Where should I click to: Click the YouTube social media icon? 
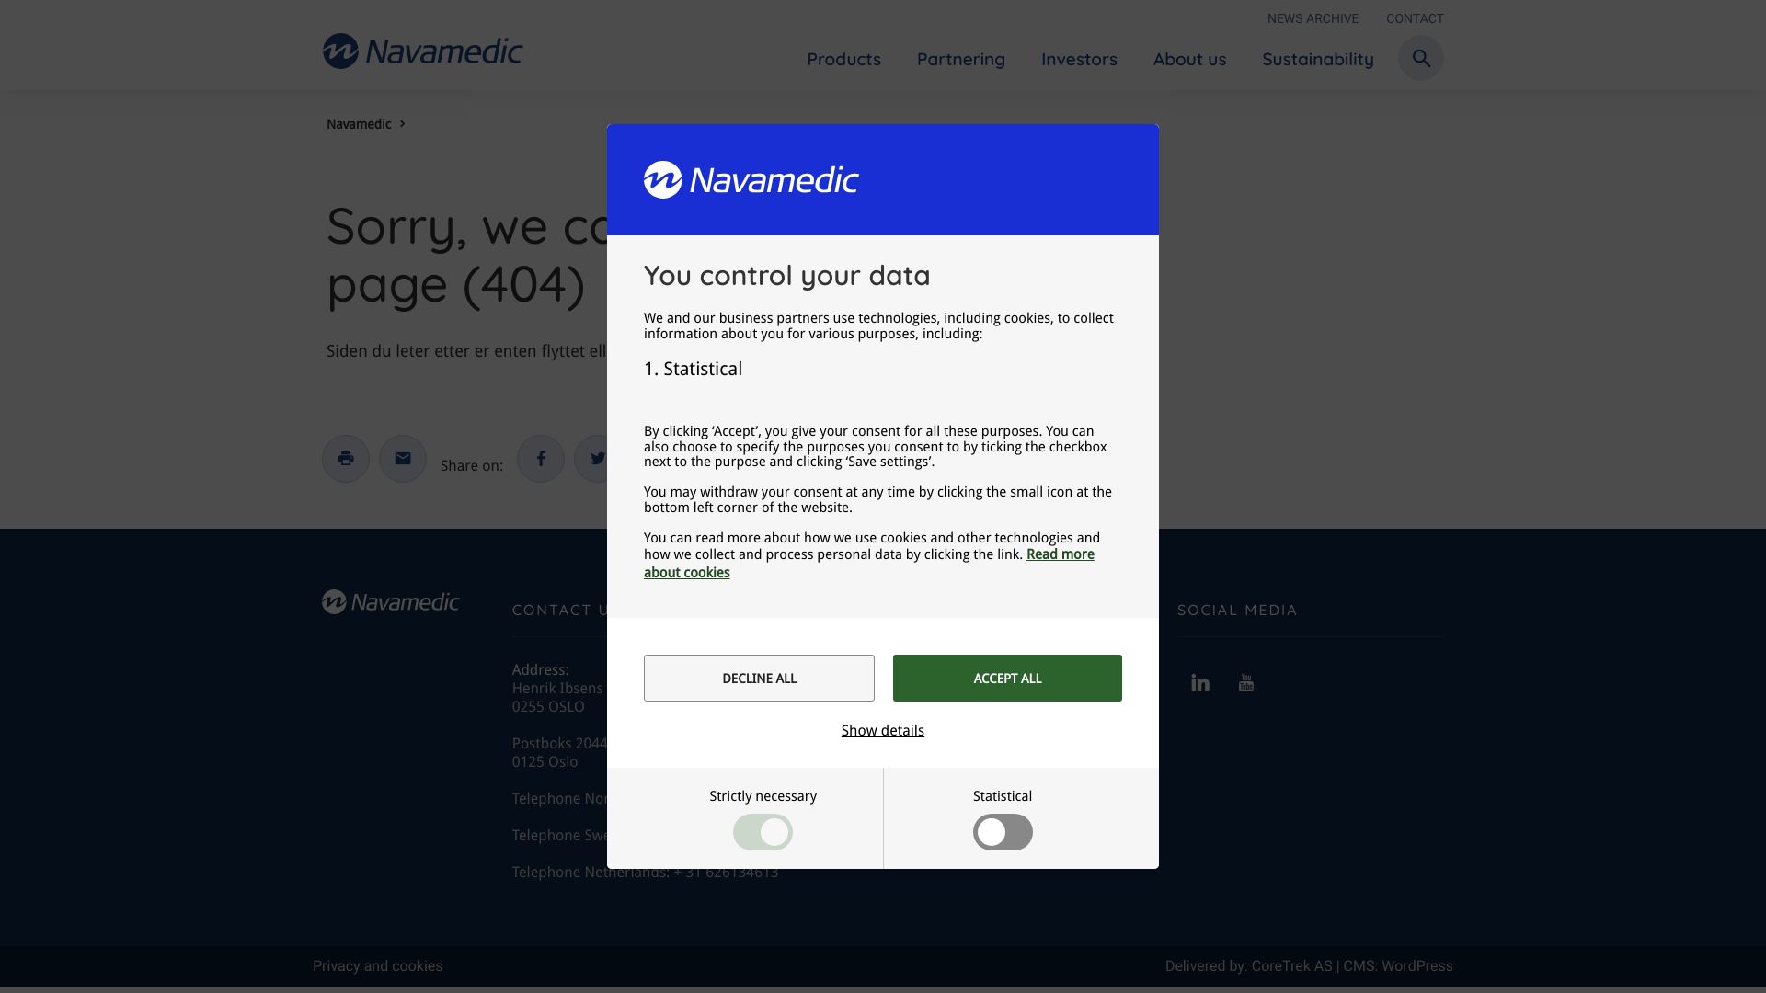[1247, 682]
